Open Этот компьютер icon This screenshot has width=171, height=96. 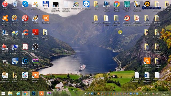click(15, 49)
